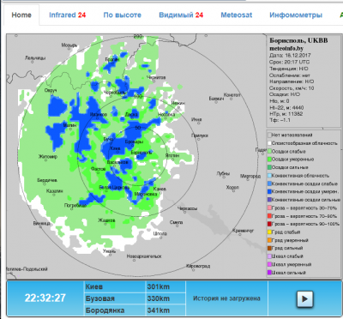Click the Бородянка 341km distance row
The height and width of the screenshot is (319, 343).
coord(135,310)
